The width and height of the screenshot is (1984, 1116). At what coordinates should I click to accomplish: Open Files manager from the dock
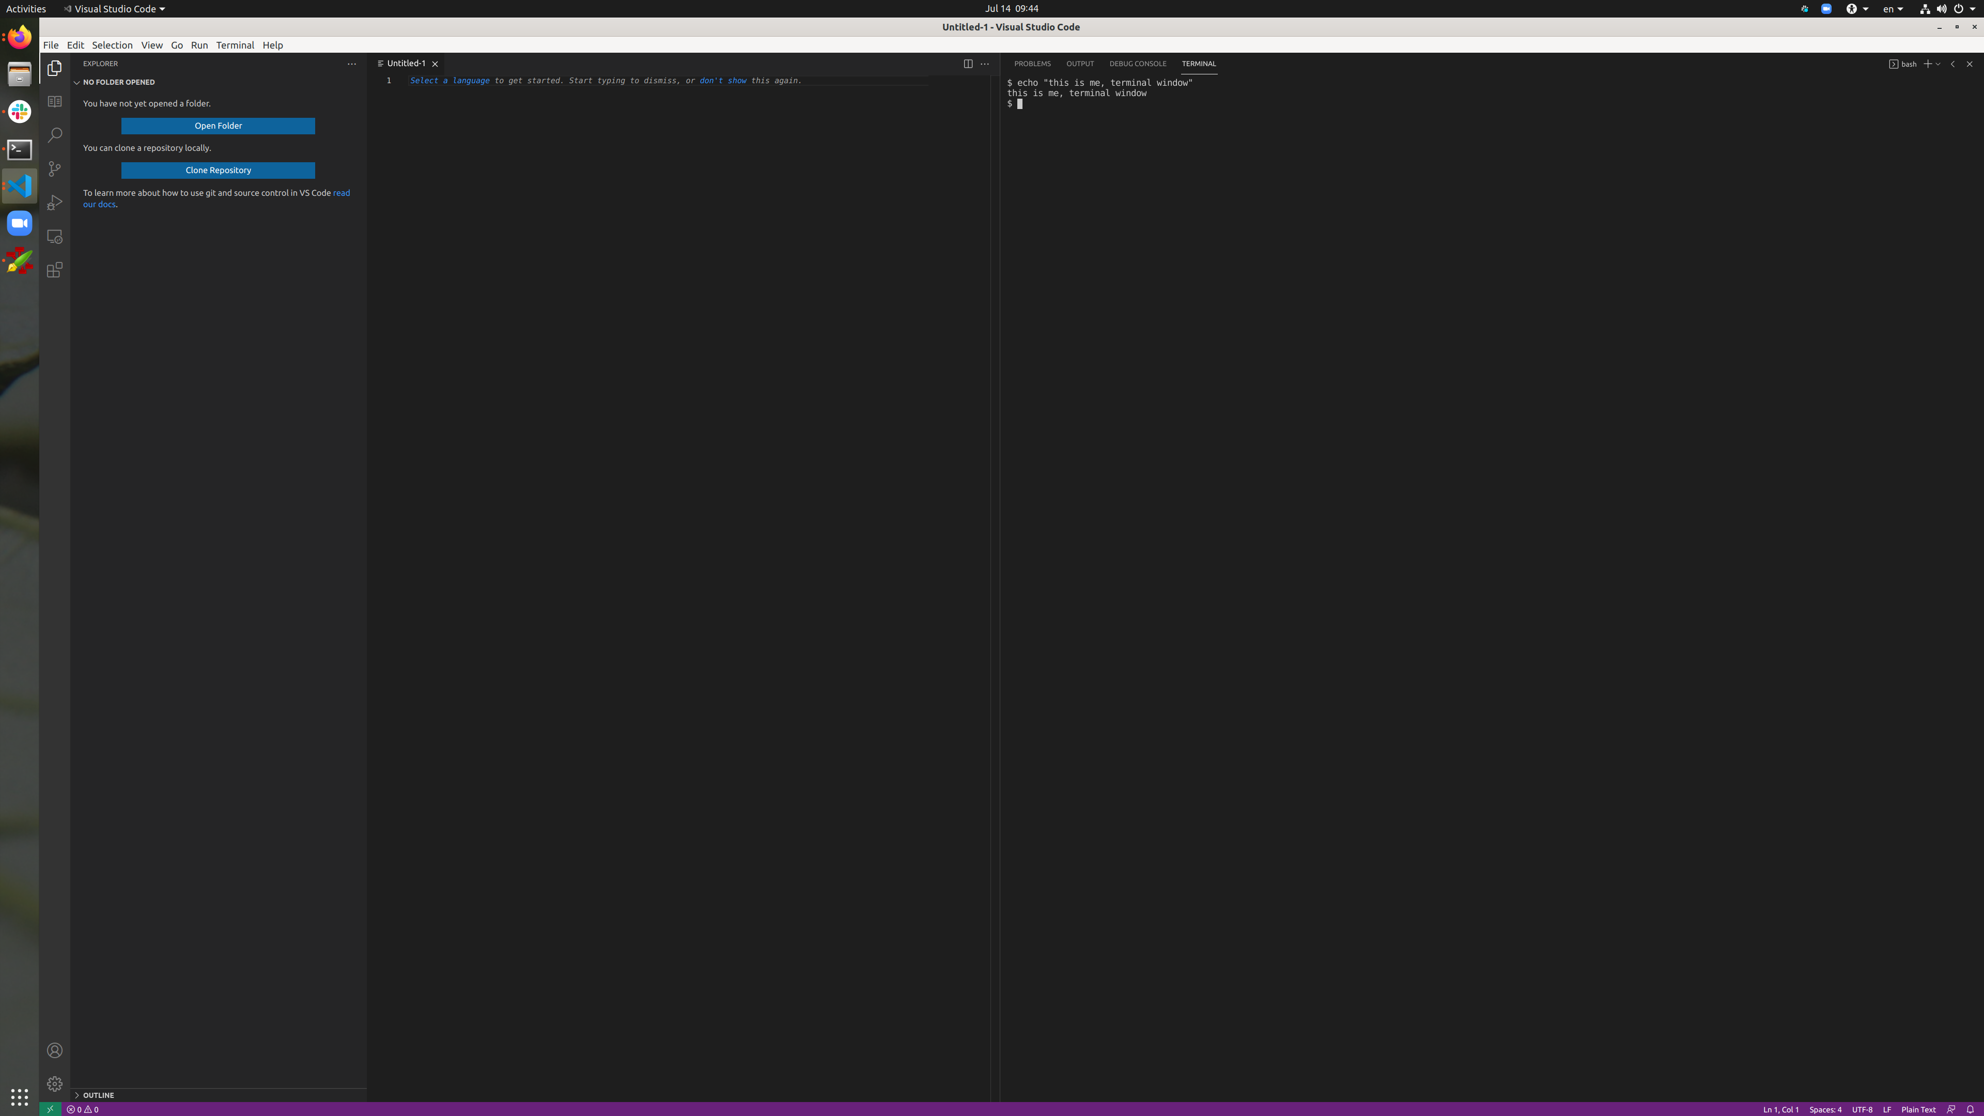[19, 75]
